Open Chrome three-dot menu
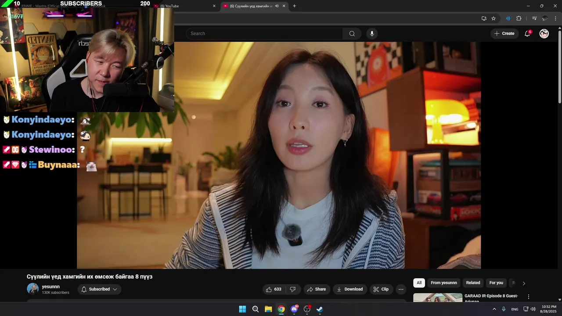The image size is (562, 316). coord(556,18)
